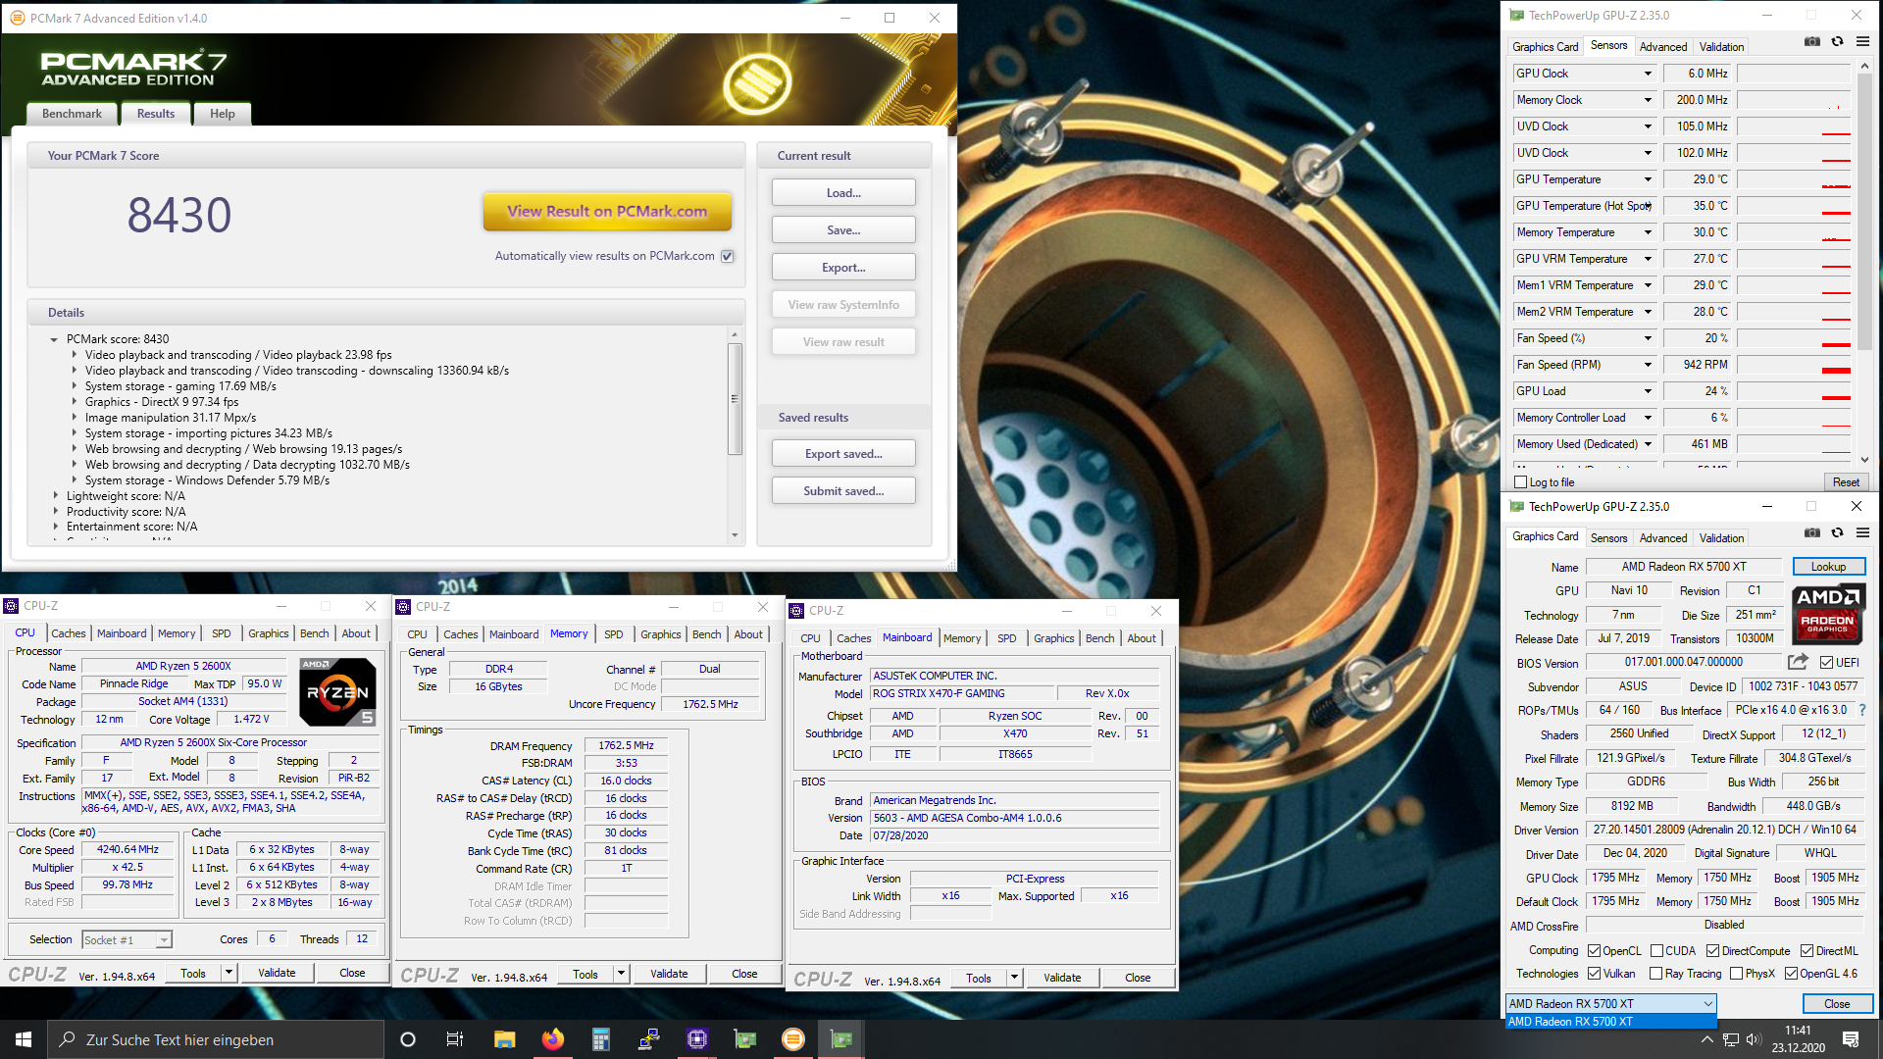This screenshot has width=1883, height=1059.
Task: Click the BIOS share/export icon next to UEFI
Action: [x=1798, y=662]
